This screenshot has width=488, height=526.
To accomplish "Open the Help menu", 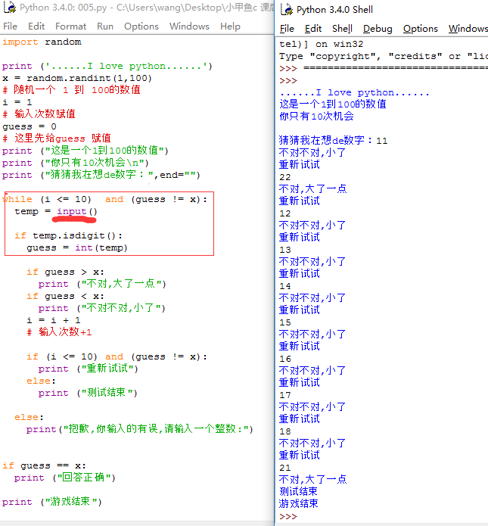I will 230,26.
